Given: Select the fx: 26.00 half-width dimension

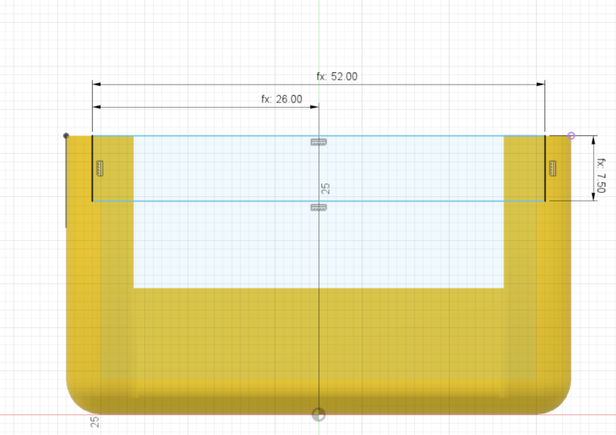Looking at the screenshot, I should tap(281, 99).
